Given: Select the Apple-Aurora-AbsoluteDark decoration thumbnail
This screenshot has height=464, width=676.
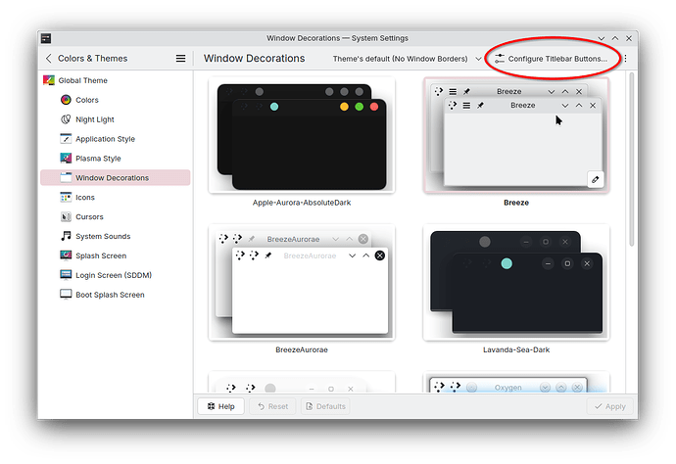Looking at the screenshot, I should (x=302, y=135).
